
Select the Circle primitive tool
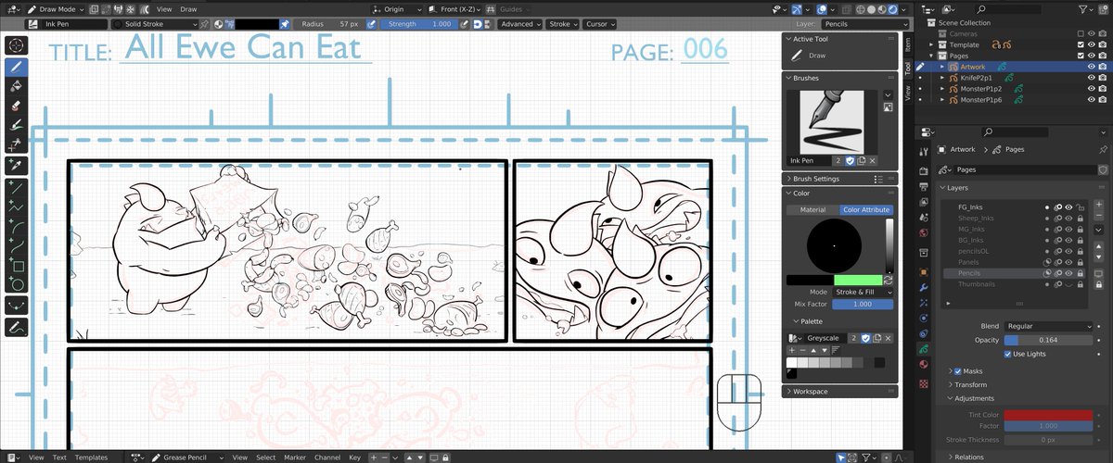coord(17,285)
